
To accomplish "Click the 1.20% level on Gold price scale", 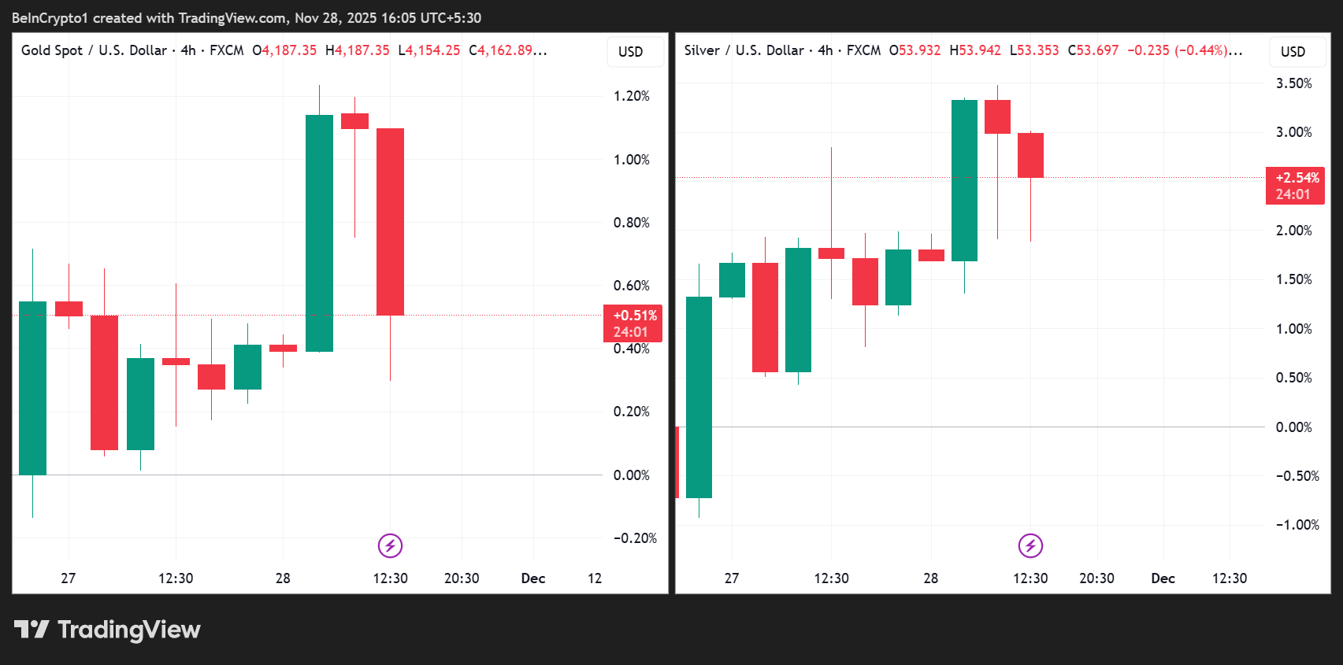I will [x=632, y=96].
